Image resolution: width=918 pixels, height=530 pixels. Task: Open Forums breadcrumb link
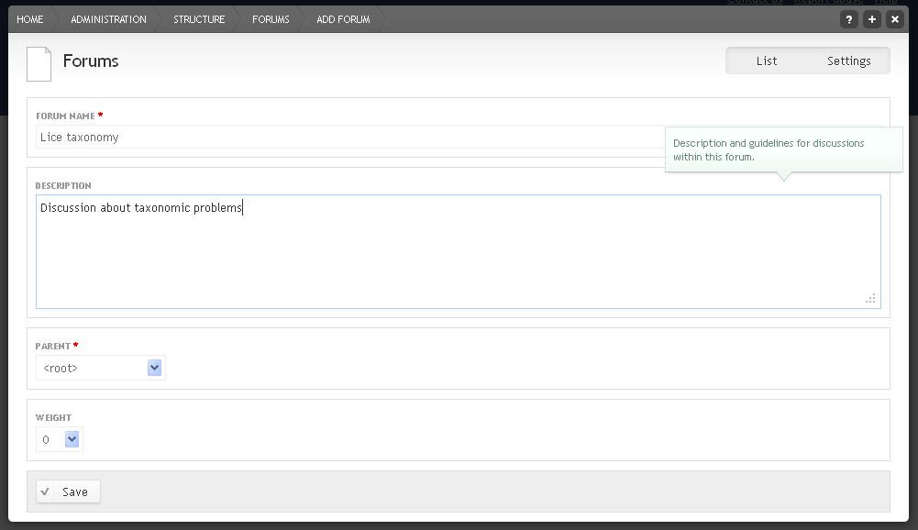coord(271,19)
